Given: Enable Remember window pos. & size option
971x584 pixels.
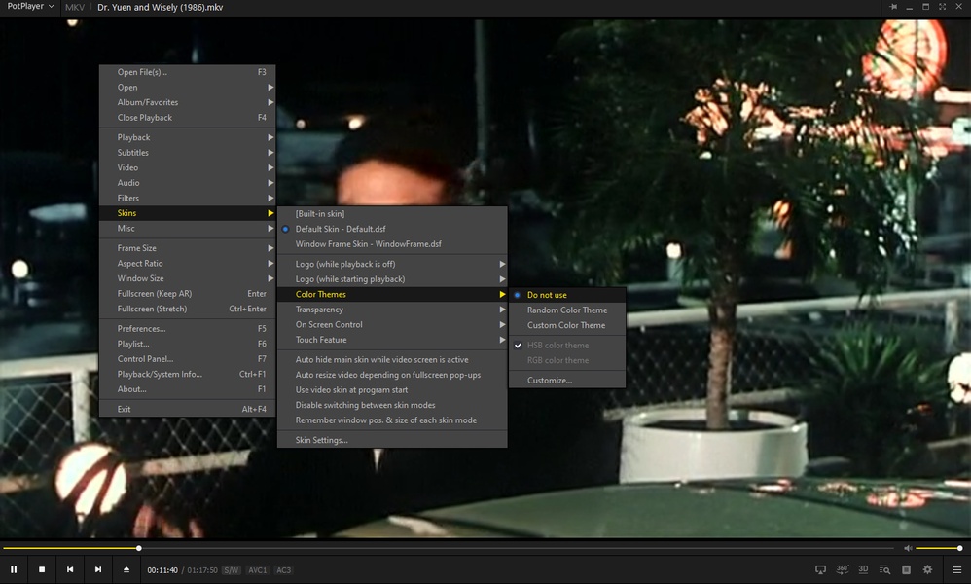Looking at the screenshot, I should click(x=385, y=420).
